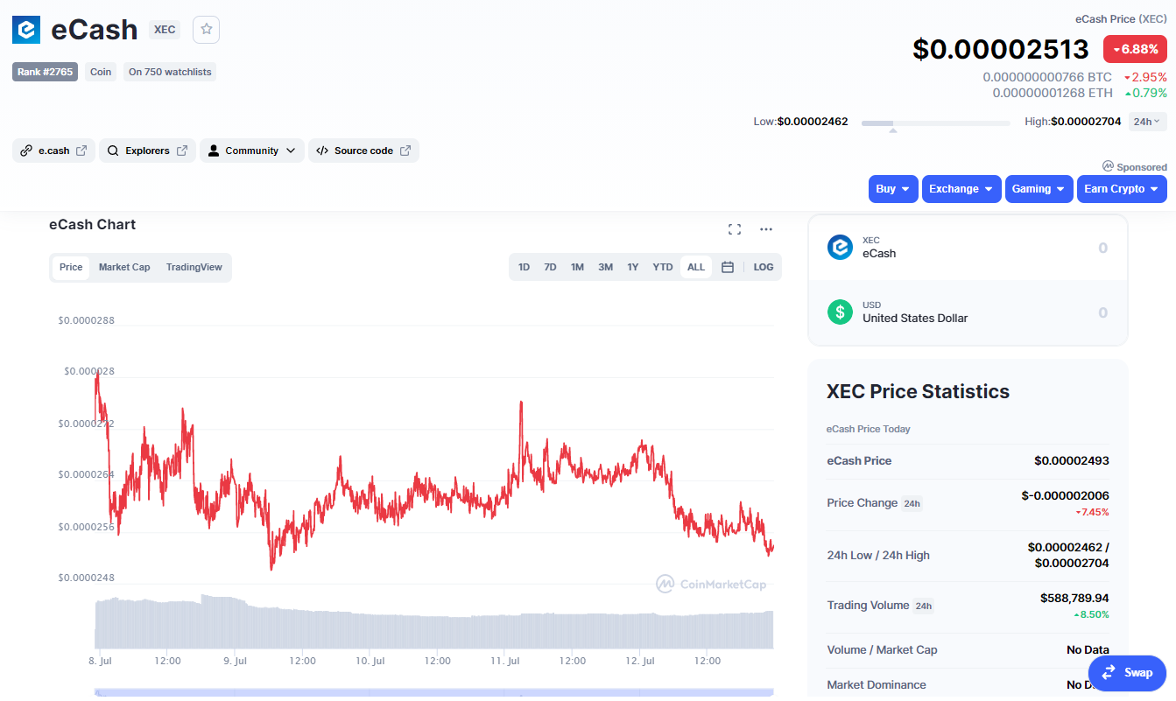Image resolution: width=1176 pixels, height=701 pixels.
Task: Open the Earn Crypto dropdown menu
Action: pyautogui.click(x=1122, y=189)
